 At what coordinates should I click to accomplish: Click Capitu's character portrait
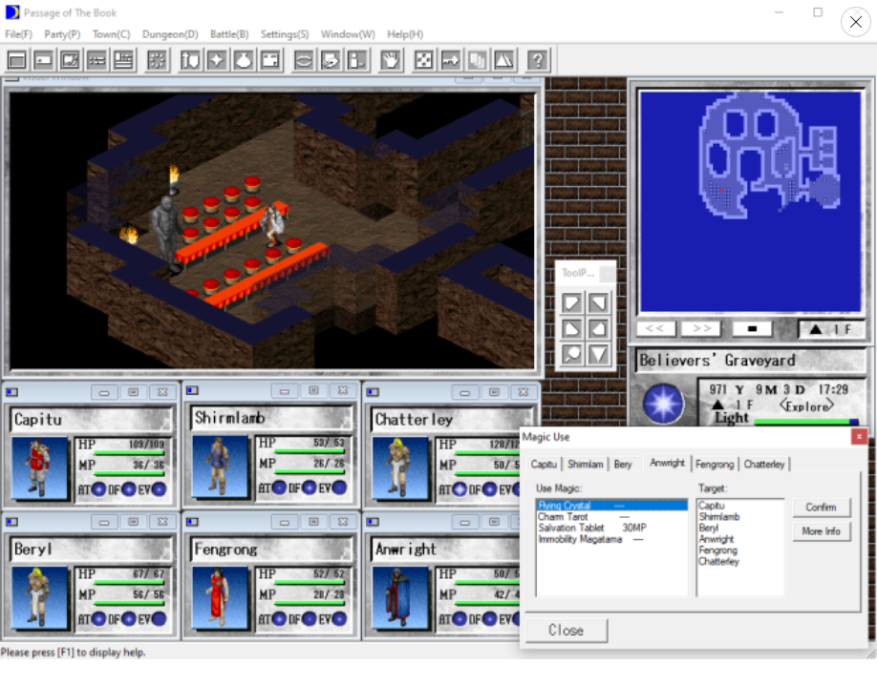(40, 467)
